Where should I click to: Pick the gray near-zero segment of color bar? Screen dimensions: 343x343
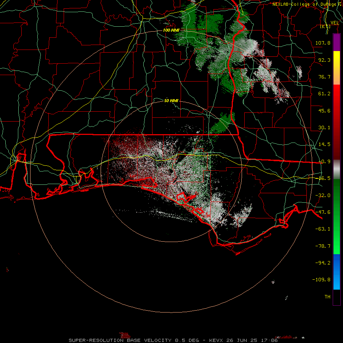[337, 170]
